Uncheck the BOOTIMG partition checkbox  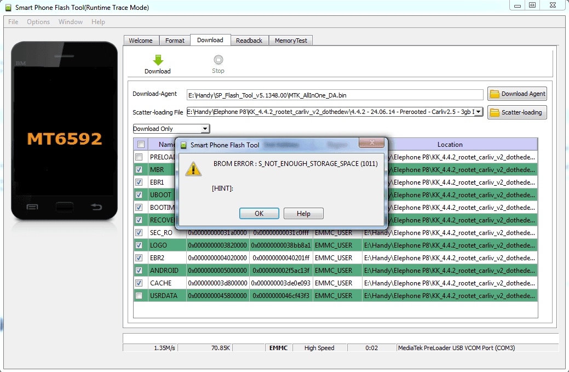(x=139, y=207)
